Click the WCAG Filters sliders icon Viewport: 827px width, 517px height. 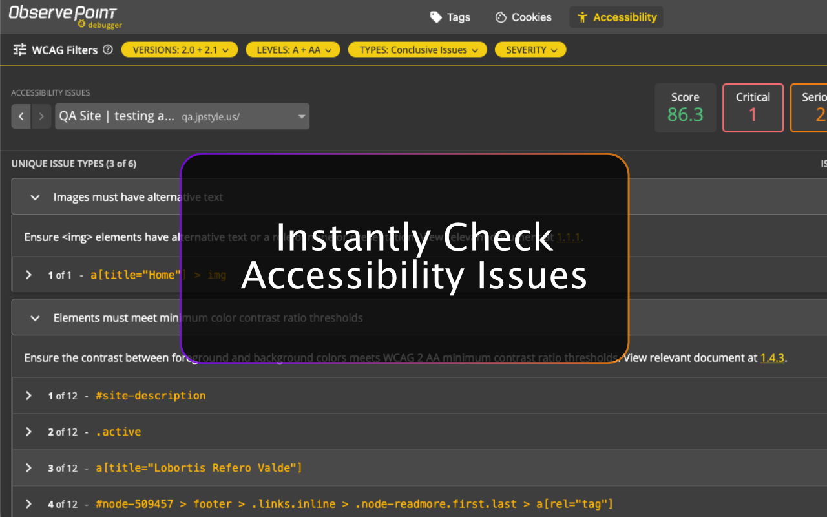[x=20, y=50]
